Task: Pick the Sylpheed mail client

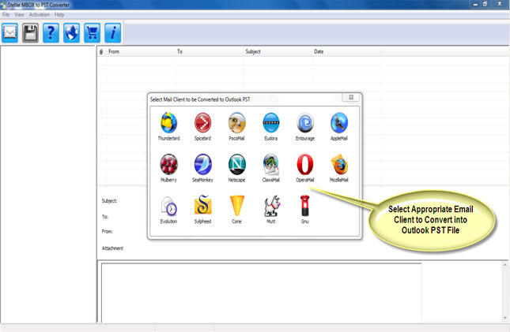Action: (202, 205)
